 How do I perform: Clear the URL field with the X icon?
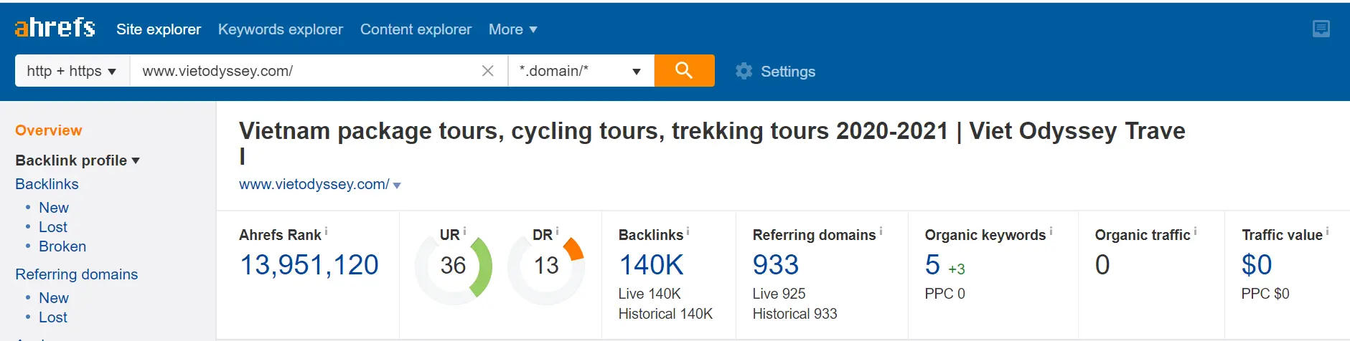click(x=487, y=71)
